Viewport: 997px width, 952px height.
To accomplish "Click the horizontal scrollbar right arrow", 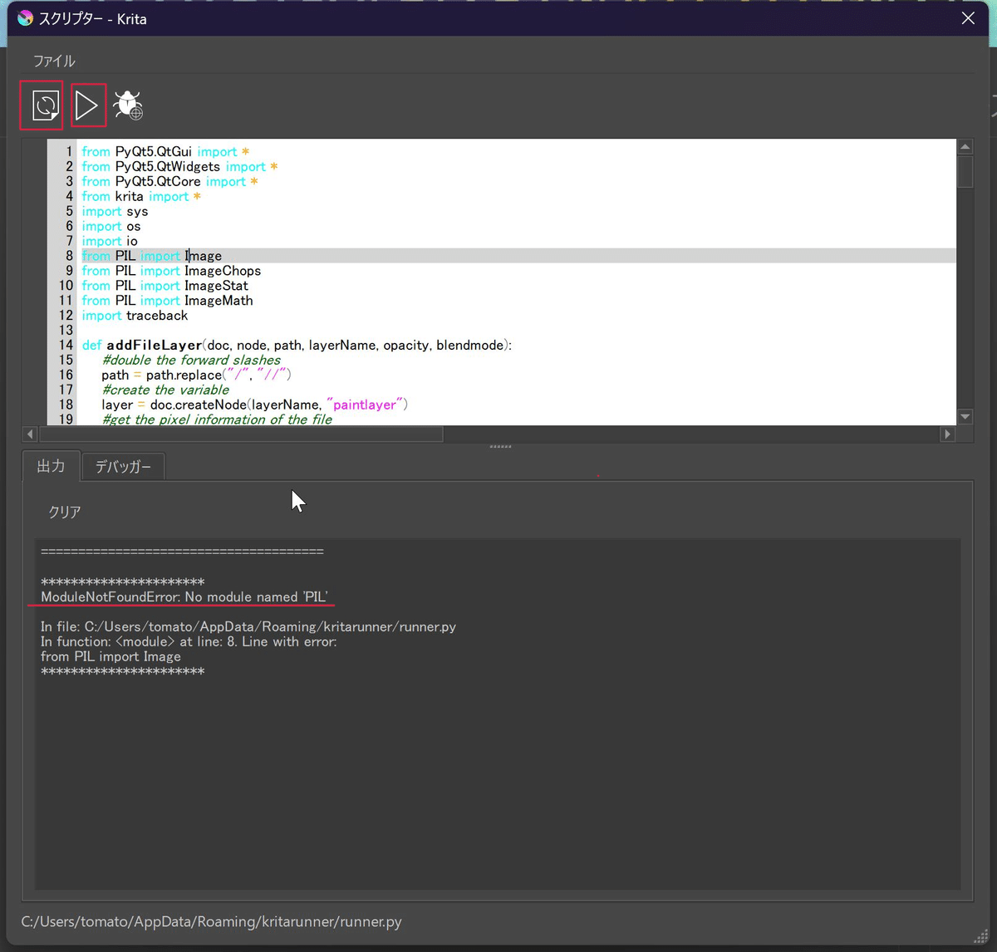I will coord(947,434).
